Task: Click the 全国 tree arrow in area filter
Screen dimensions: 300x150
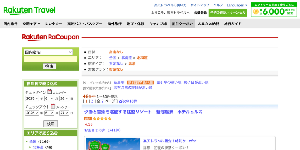Action: click(x=26, y=142)
